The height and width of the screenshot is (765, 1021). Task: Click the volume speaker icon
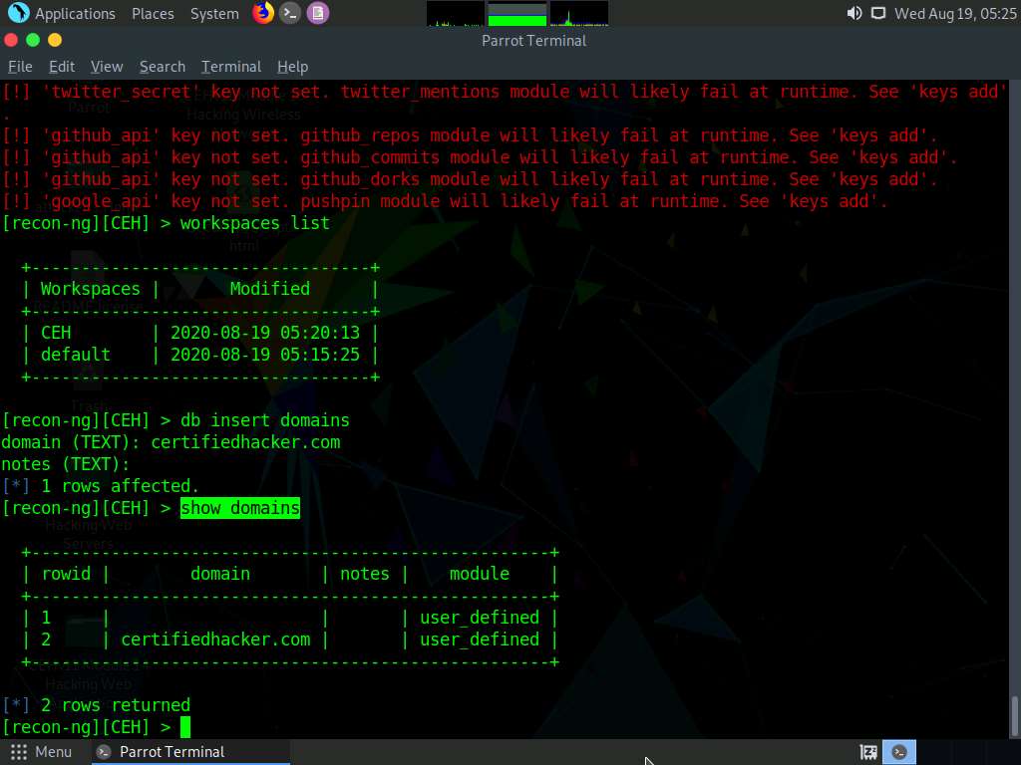pyautogui.click(x=854, y=13)
